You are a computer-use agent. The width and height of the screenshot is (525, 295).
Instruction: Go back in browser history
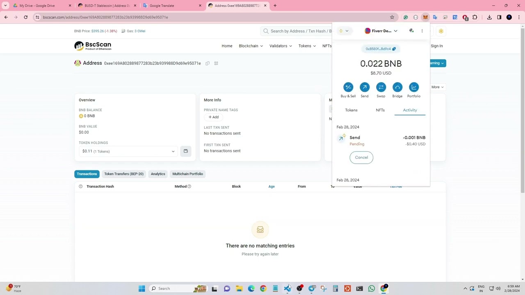coord(6,17)
